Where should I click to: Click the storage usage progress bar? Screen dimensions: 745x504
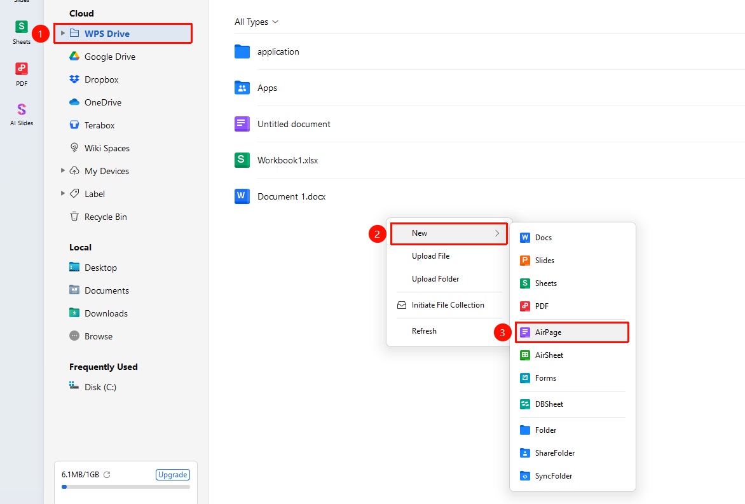coord(126,487)
